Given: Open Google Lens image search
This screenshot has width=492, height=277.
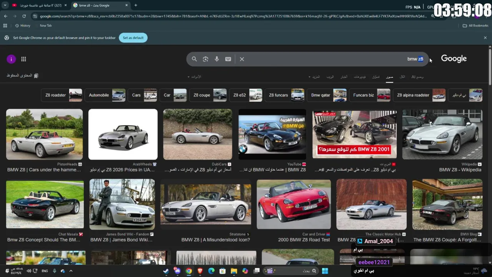Looking at the screenshot, I should 206,59.
